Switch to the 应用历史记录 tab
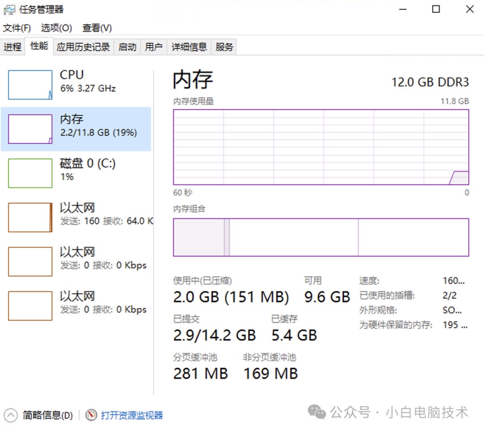This screenshot has height=432, width=484. pyautogui.click(x=83, y=47)
